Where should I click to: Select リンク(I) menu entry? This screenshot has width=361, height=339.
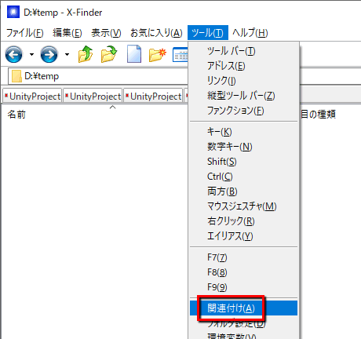243,81
